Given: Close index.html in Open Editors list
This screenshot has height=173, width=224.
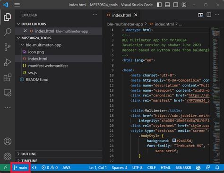Looking at the screenshot, I should pos(25,31).
